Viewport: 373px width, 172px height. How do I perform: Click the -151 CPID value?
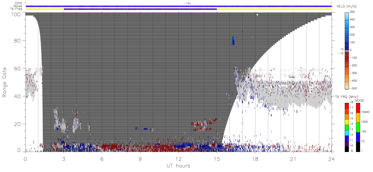pyautogui.click(x=187, y=3)
